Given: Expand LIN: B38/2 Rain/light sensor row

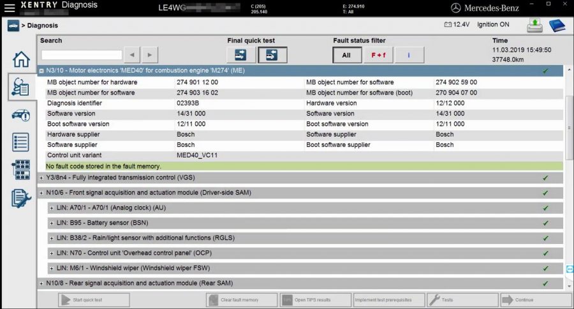Looking at the screenshot, I should [x=52, y=238].
